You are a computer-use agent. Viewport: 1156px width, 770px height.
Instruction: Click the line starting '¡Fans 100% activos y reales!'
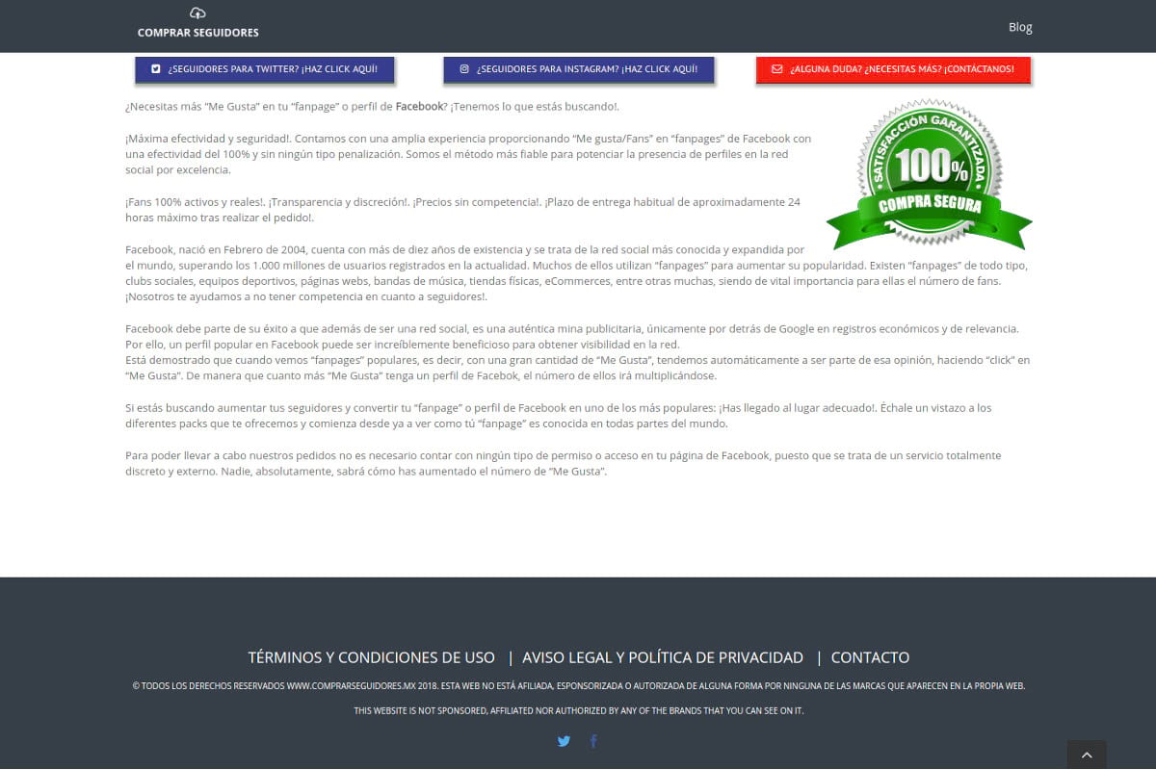point(462,209)
